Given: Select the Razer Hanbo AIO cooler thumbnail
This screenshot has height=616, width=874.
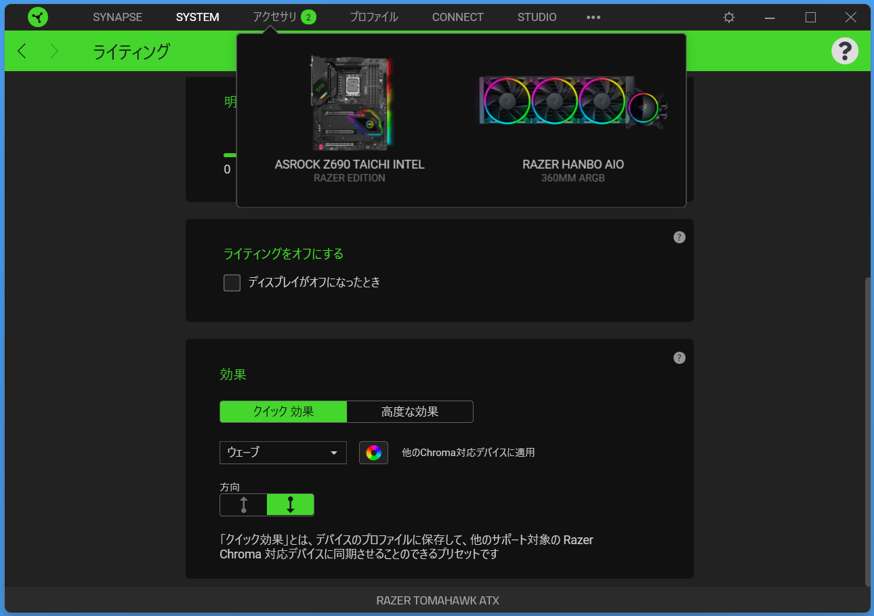Looking at the screenshot, I should coord(573,102).
